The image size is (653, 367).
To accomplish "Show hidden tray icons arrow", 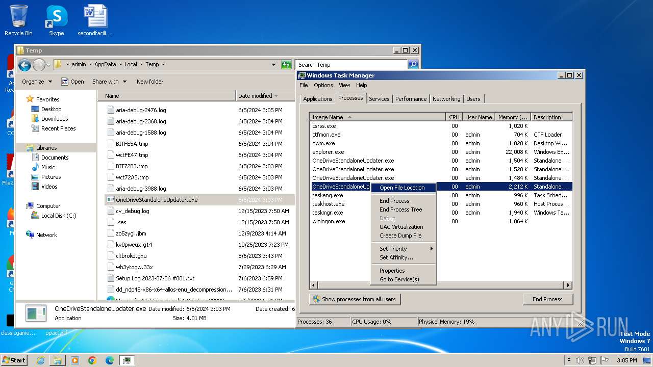I will point(569,360).
